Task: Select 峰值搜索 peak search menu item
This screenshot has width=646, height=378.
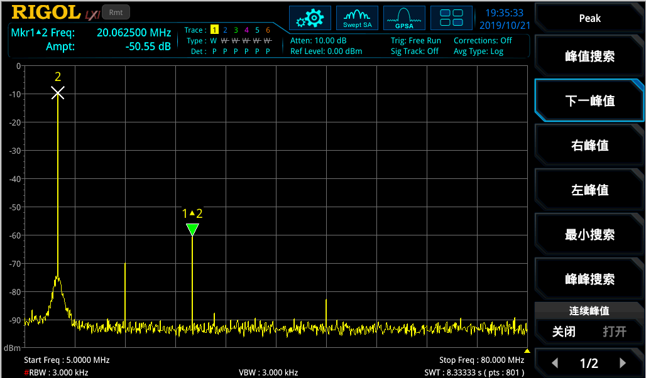Action: click(x=589, y=57)
